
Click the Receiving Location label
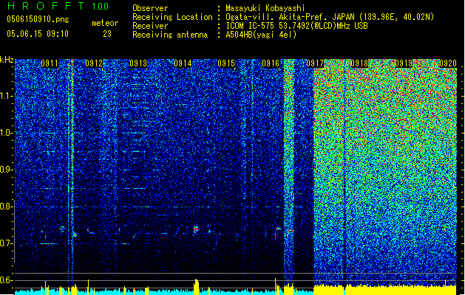tap(172, 17)
